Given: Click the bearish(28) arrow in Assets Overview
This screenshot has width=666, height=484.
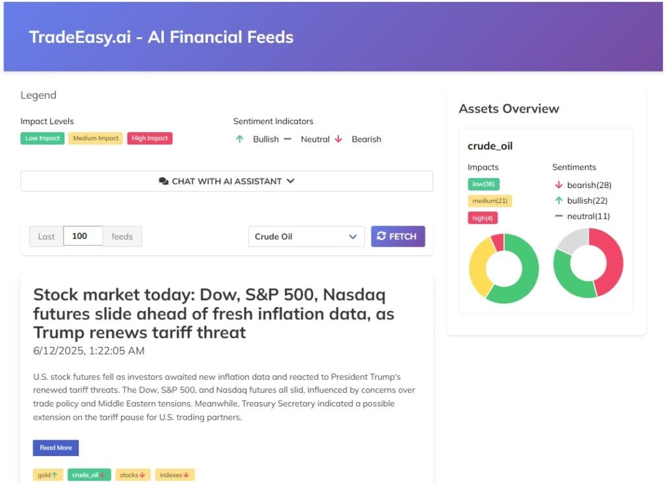Looking at the screenshot, I should pyautogui.click(x=559, y=185).
